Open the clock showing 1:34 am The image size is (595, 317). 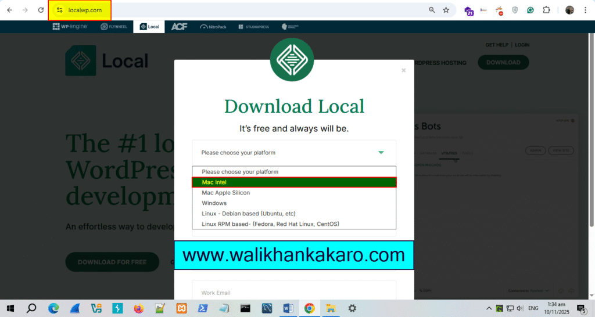point(557,308)
